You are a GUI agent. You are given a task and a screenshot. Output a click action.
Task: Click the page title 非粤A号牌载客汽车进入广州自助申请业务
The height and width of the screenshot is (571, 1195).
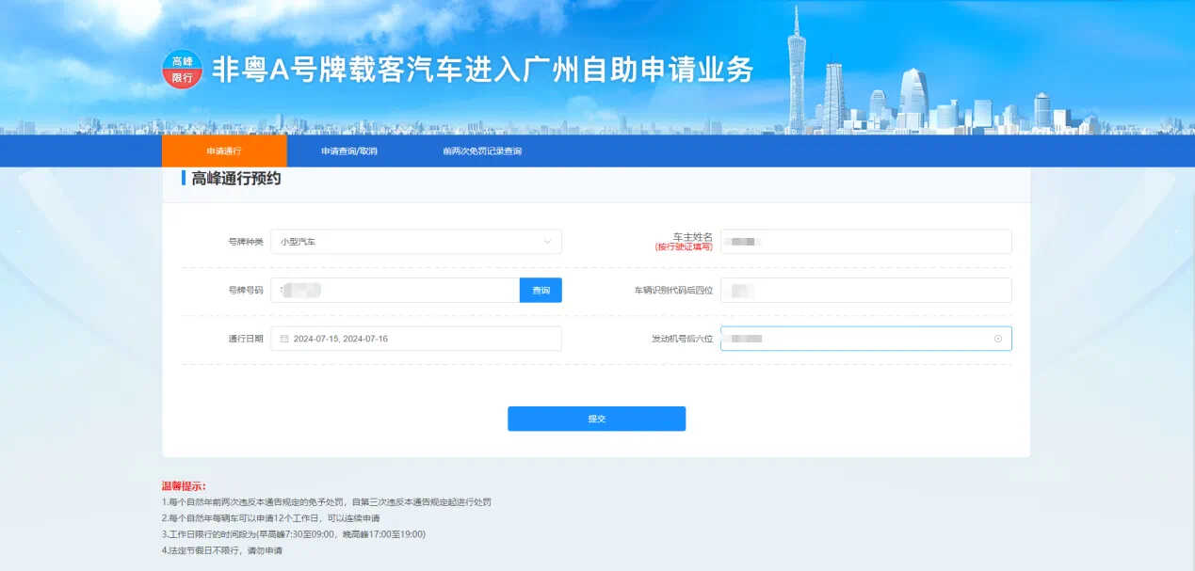(482, 70)
